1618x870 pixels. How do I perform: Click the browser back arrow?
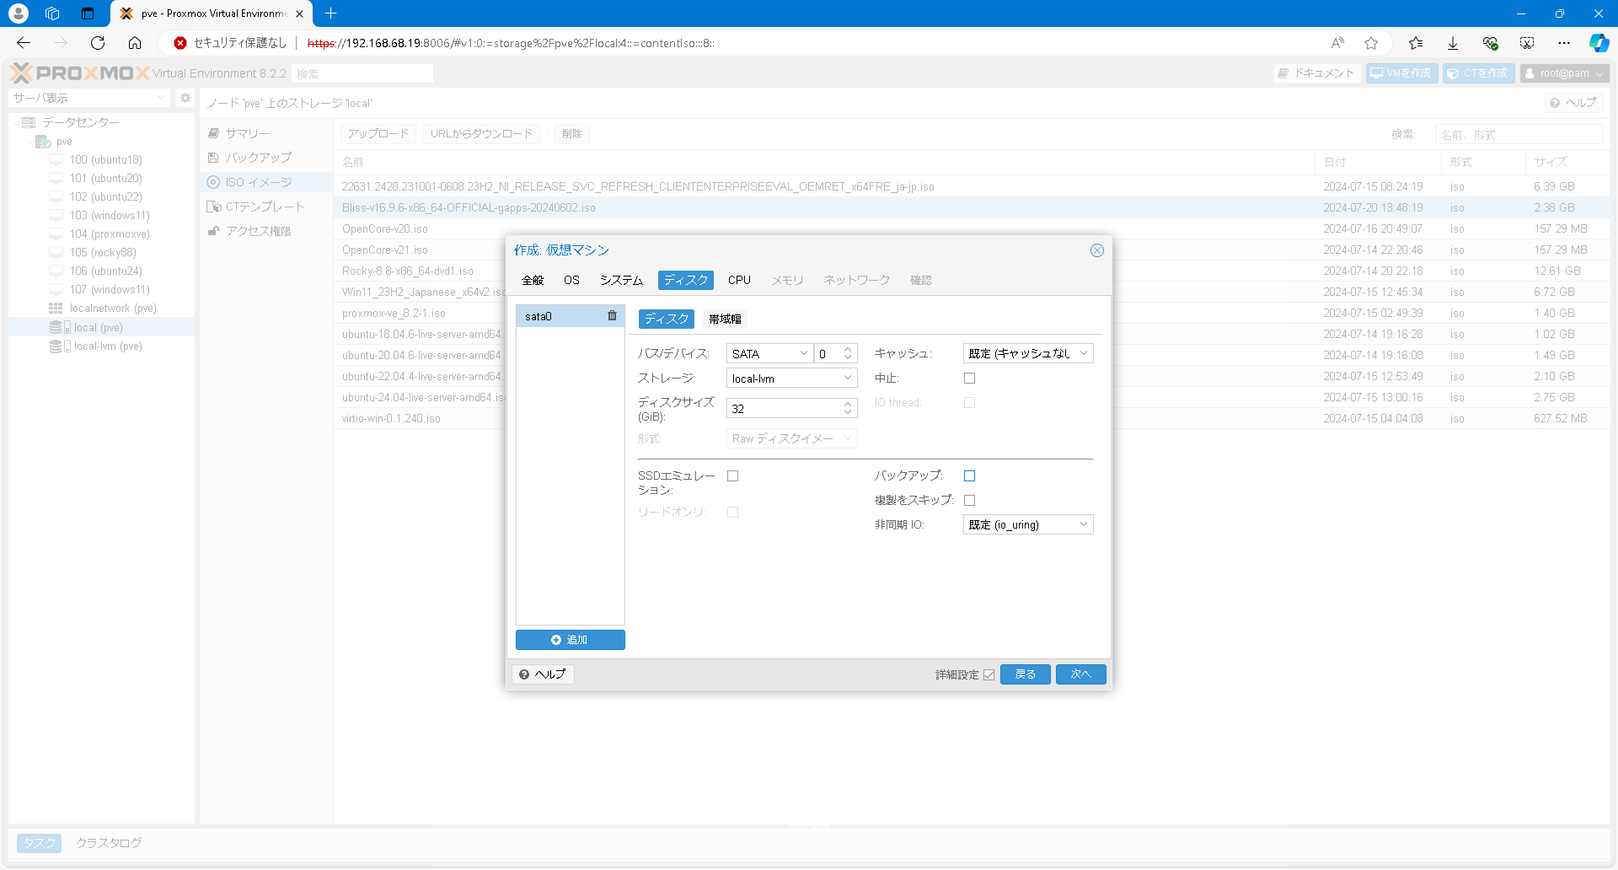pyautogui.click(x=24, y=43)
